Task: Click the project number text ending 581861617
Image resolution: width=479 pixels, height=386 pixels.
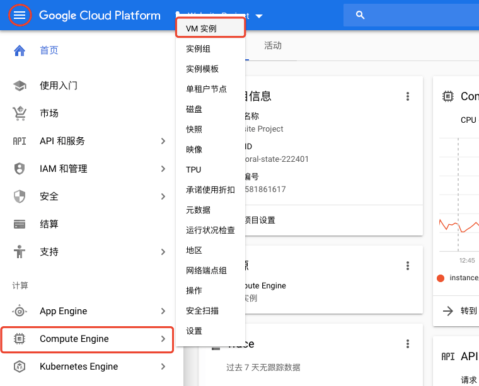Action: (x=265, y=189)
